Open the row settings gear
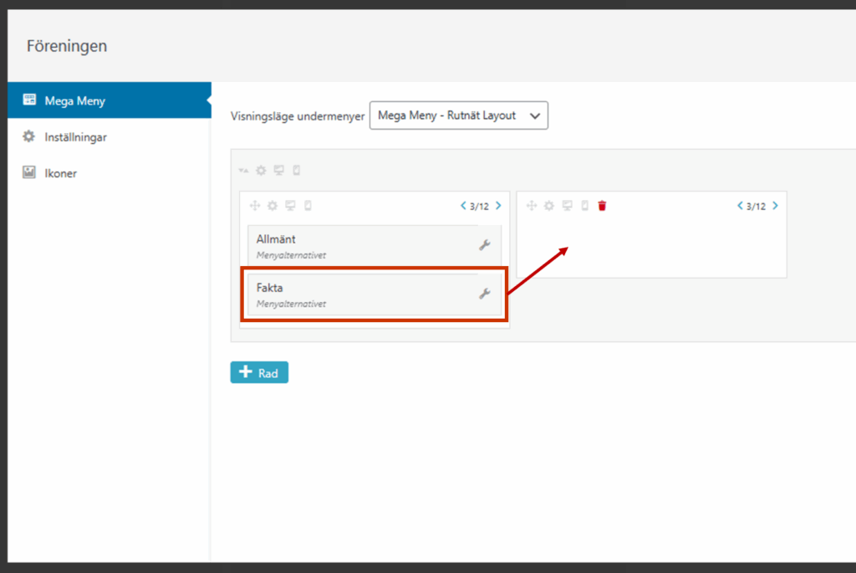Screen dimensions: 856x573 coord(261,171)
